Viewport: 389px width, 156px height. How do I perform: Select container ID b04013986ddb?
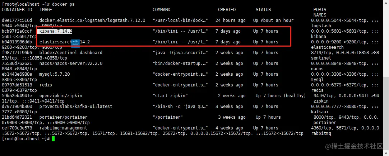point(17,42)
